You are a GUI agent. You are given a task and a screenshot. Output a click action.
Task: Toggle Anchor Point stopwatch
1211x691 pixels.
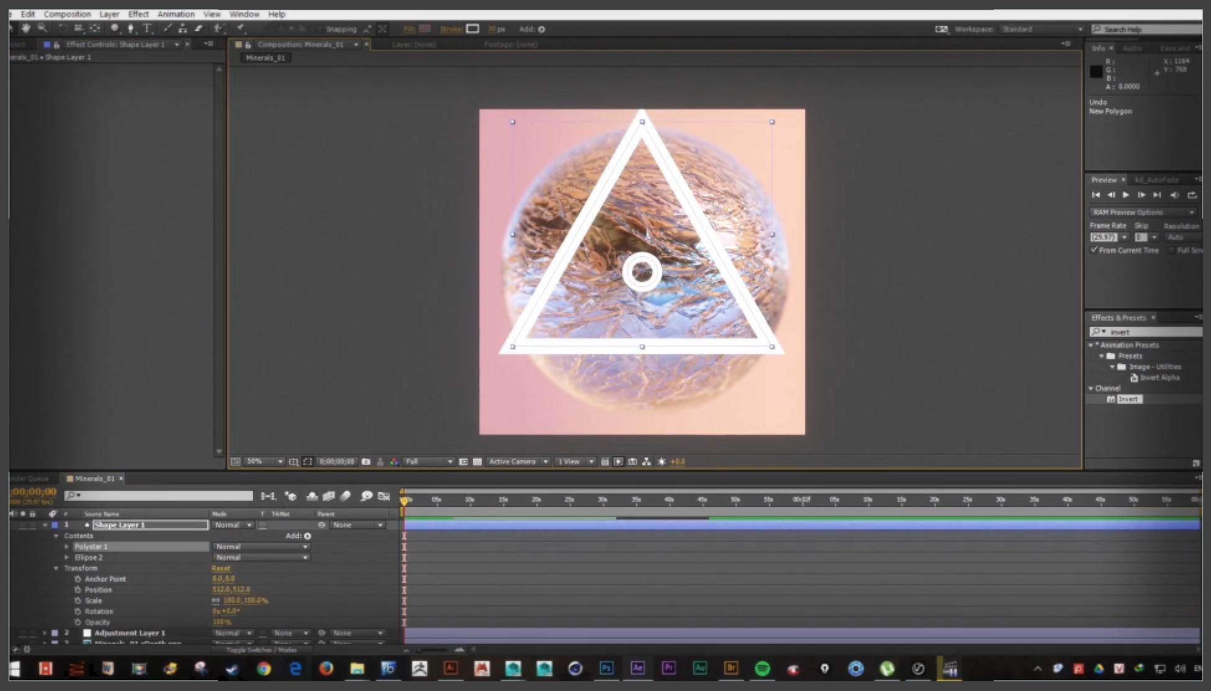[x=78, y=579]
